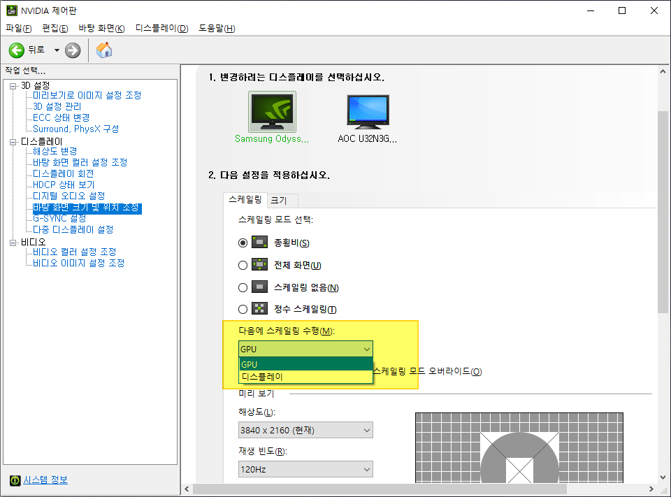671x497 pixels.
Task: Collapse the 3D 설정 tree node
Action: (x=13, y=86)
